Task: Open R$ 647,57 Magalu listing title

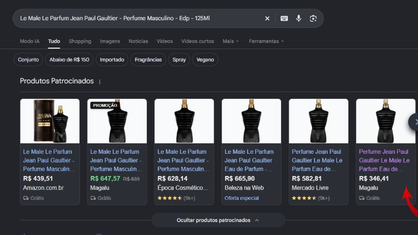Action: point(116,160)
